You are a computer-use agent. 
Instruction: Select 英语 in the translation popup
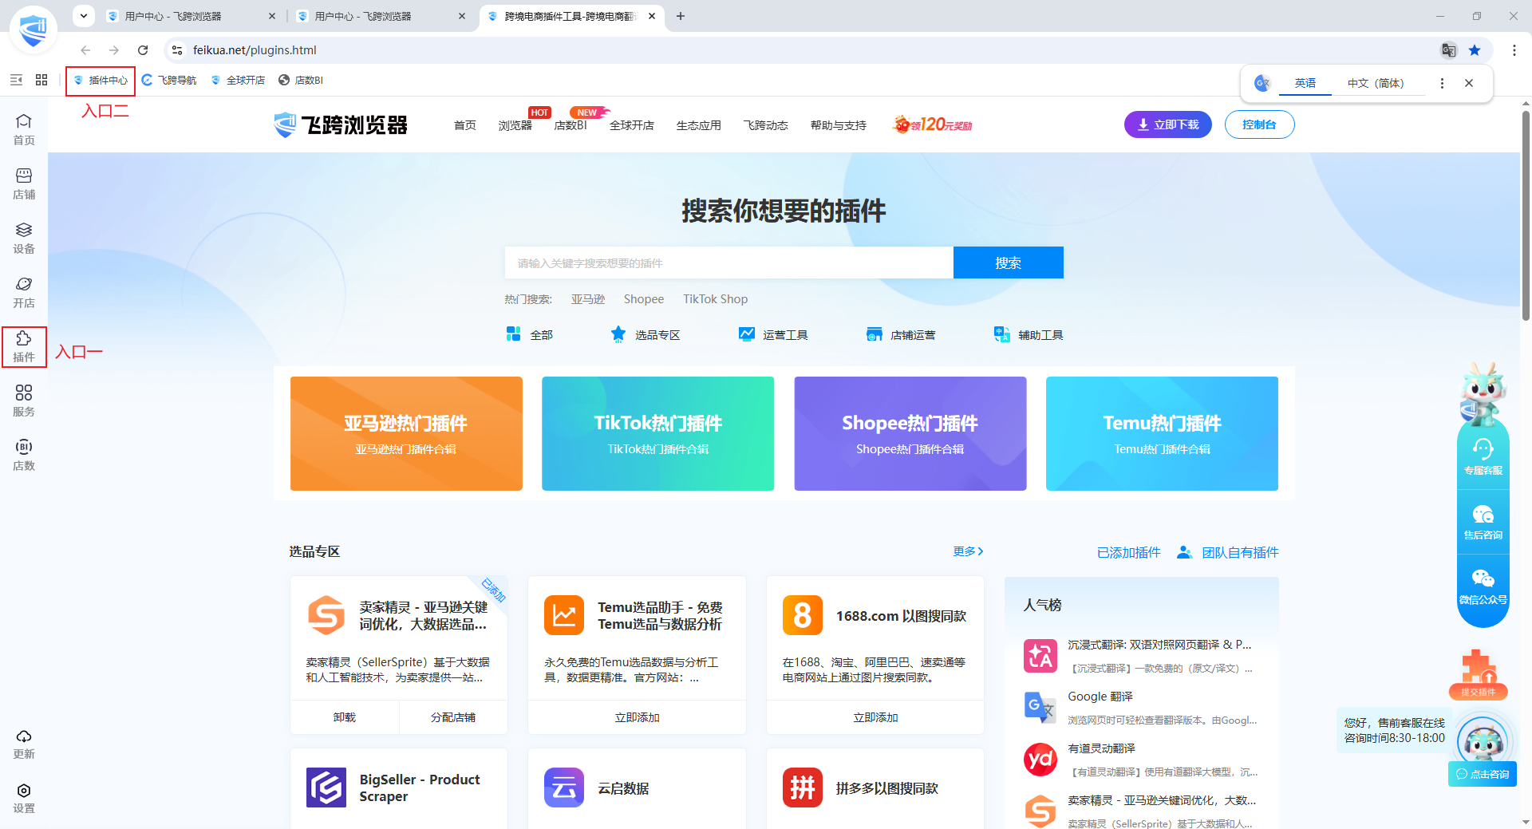1305,83
